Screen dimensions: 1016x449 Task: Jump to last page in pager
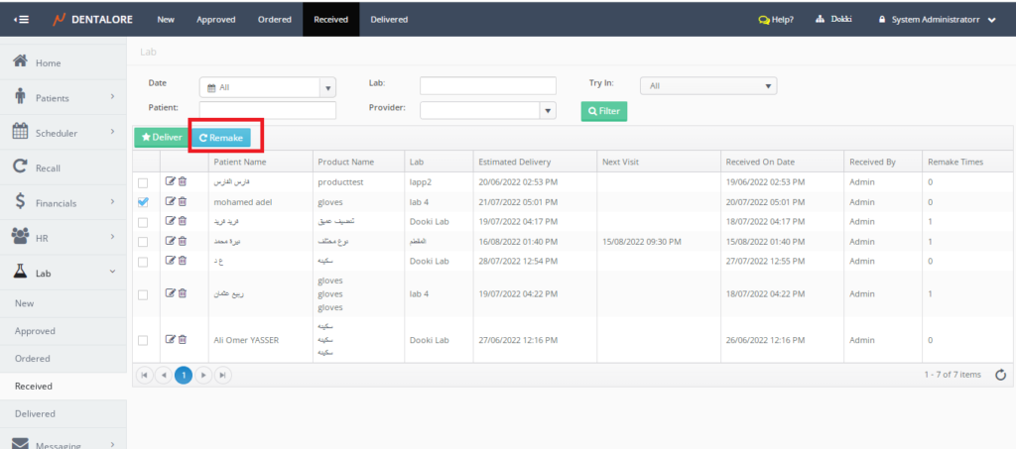click(223, 375)
